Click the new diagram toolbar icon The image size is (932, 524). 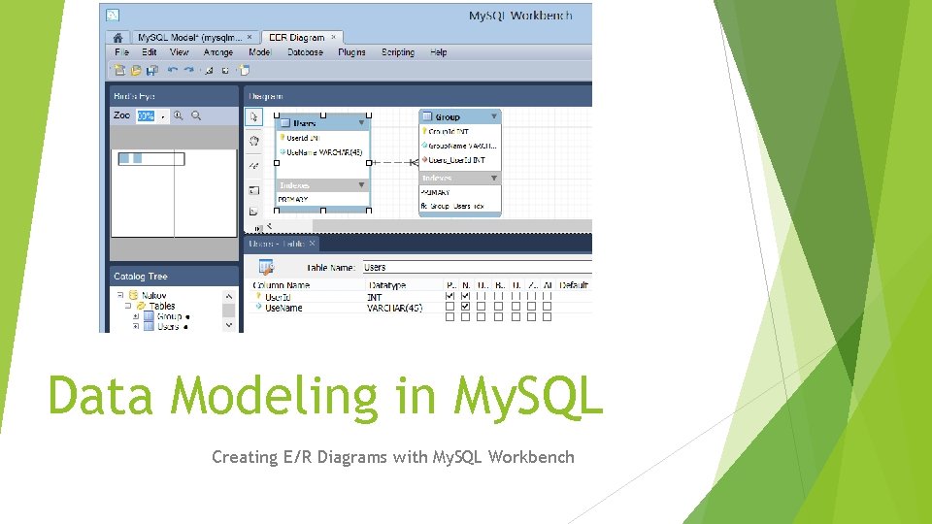(x=245, y=70)
